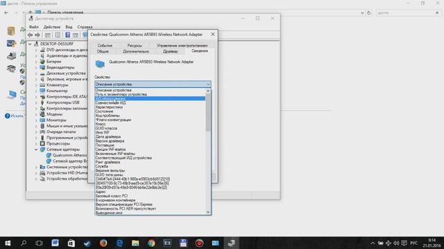444x249 pixels.
Task: Expand the Батареи tree node
Action: (36, 62)
